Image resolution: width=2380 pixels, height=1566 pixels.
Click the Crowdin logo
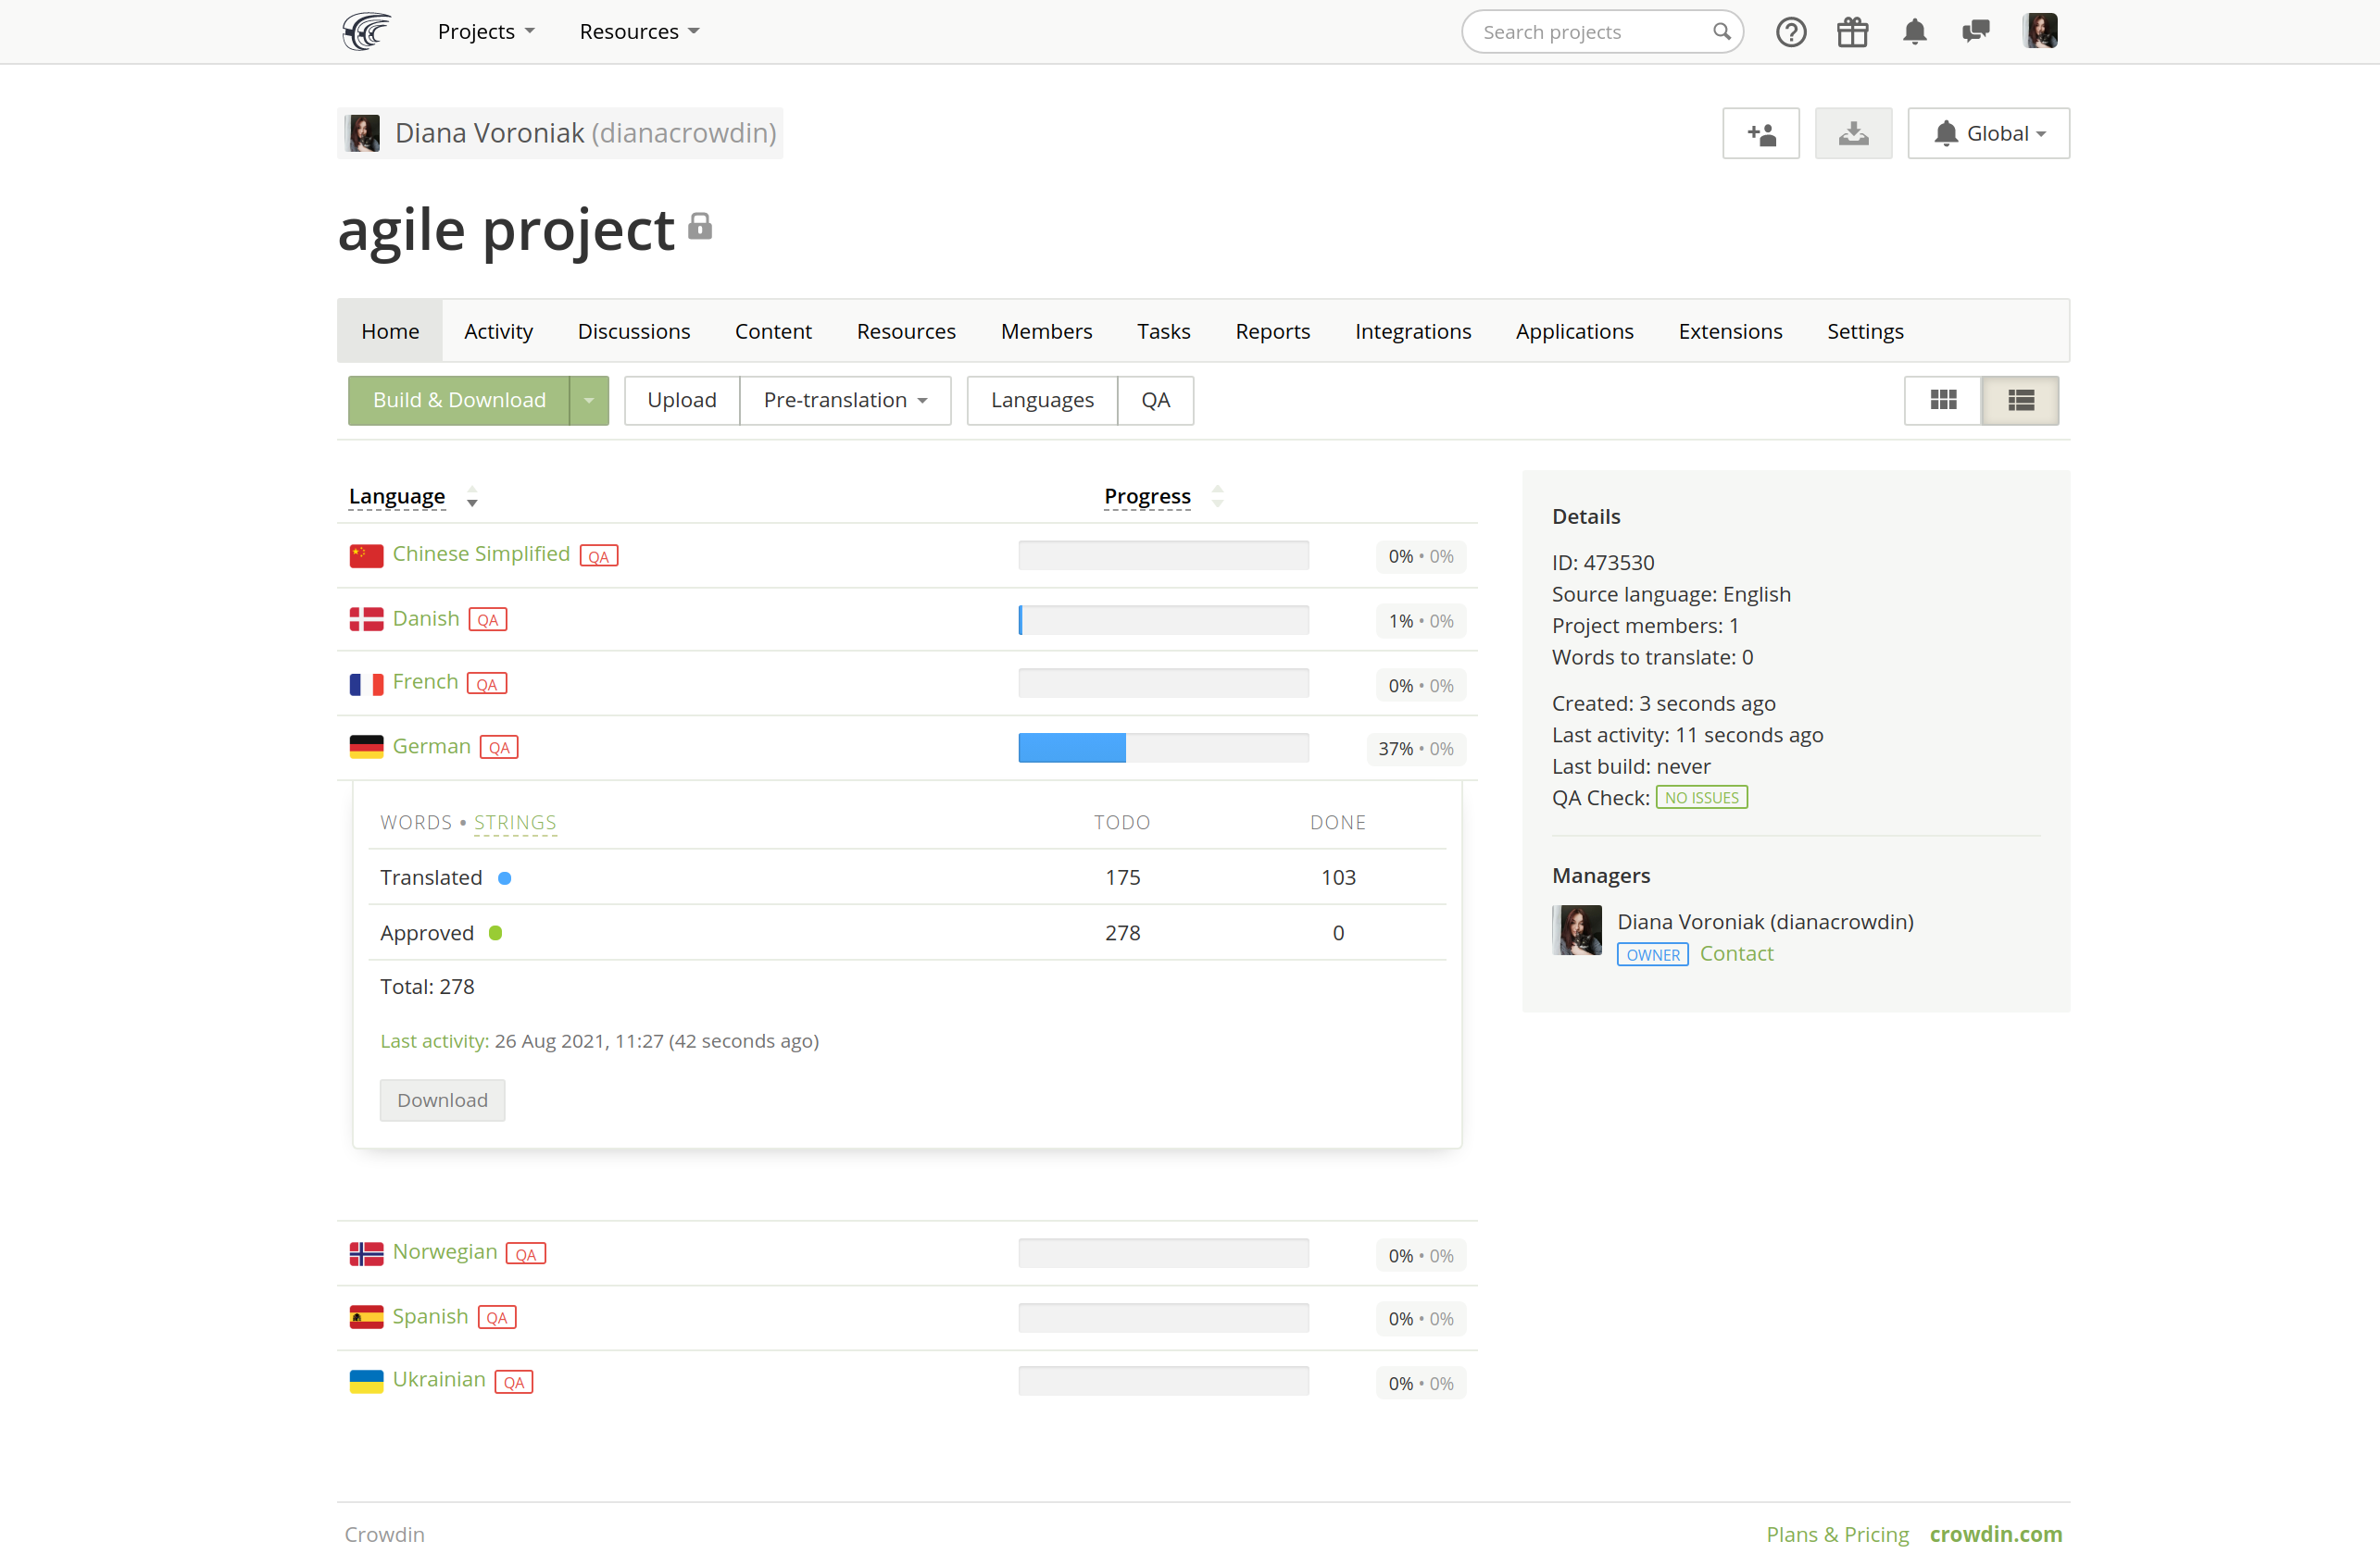tap(365, 31)
